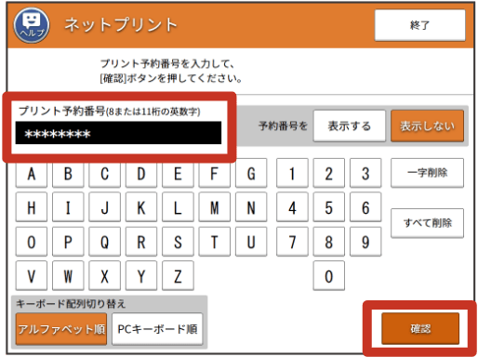Tap the number 5 key
This screenshot has height=357, width=478.
(x=328, y=207)
